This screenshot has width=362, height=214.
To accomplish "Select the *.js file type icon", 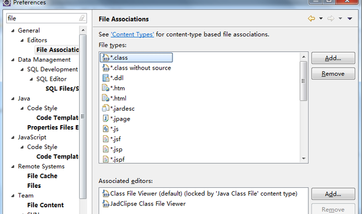I will [105, 128].
